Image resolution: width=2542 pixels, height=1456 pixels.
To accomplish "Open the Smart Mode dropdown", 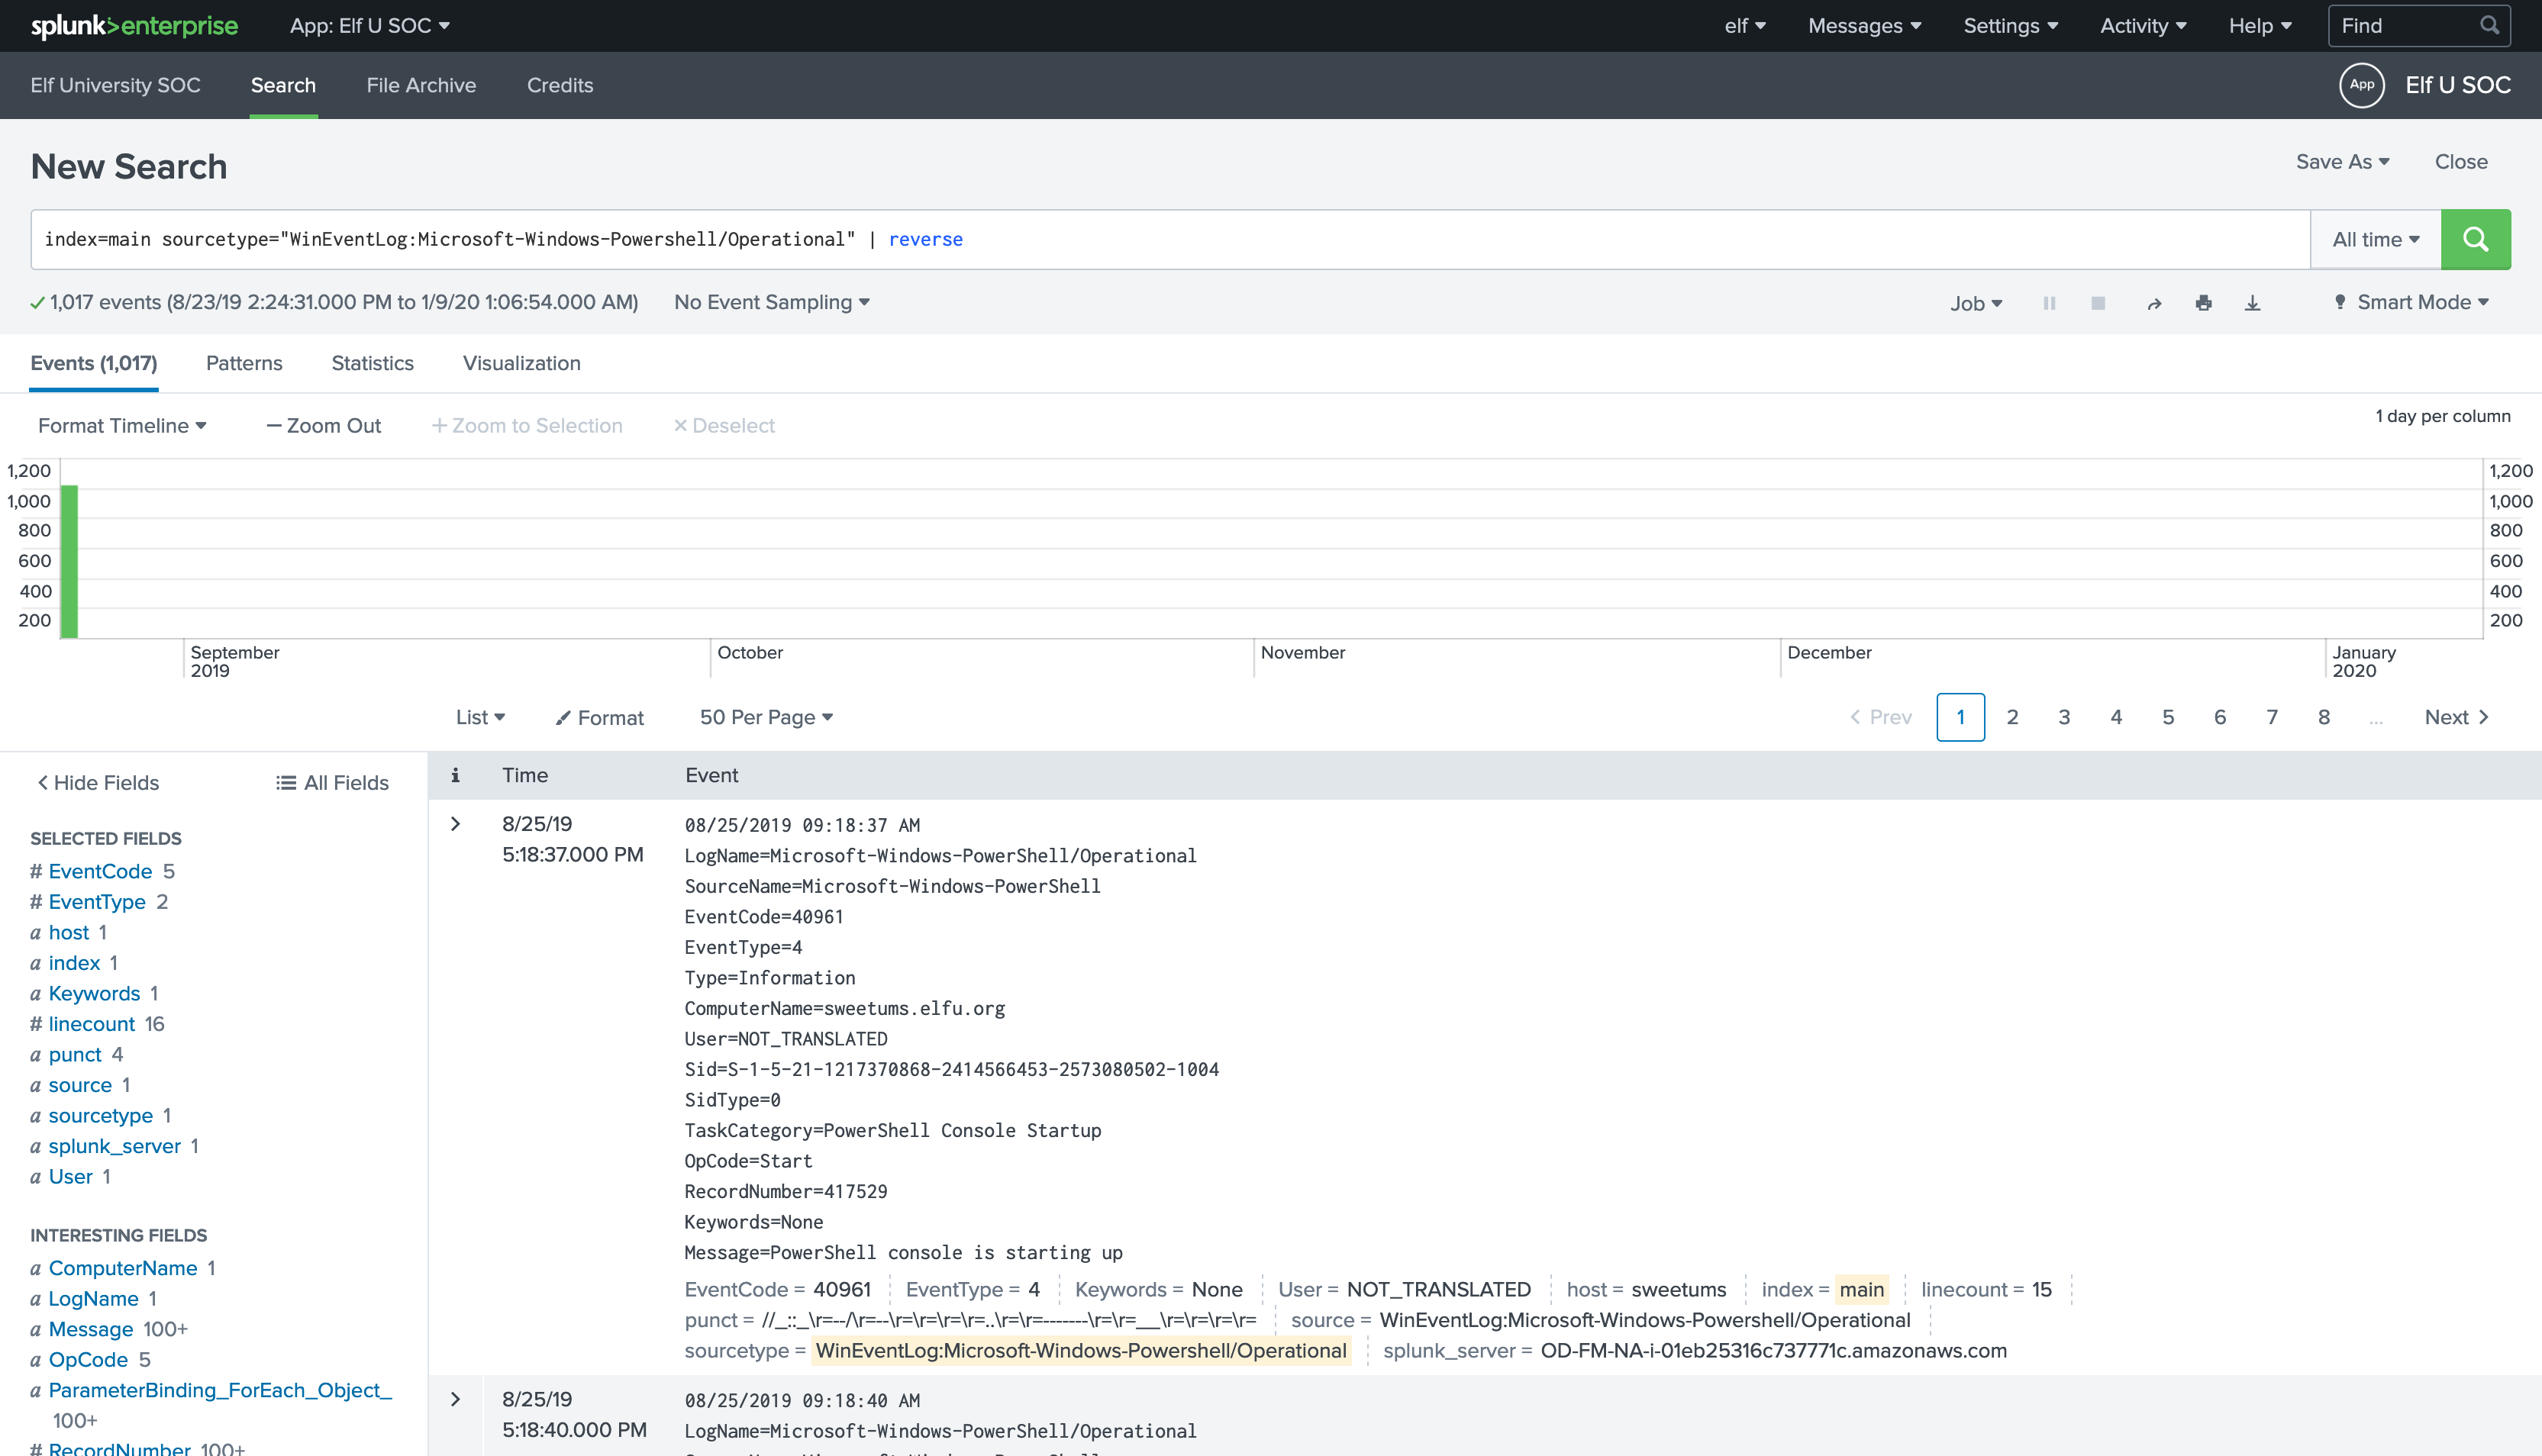I will point(2411,303).
